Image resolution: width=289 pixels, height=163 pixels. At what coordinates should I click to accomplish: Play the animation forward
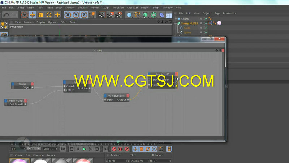pyautogui.click(x=84, y=149)
